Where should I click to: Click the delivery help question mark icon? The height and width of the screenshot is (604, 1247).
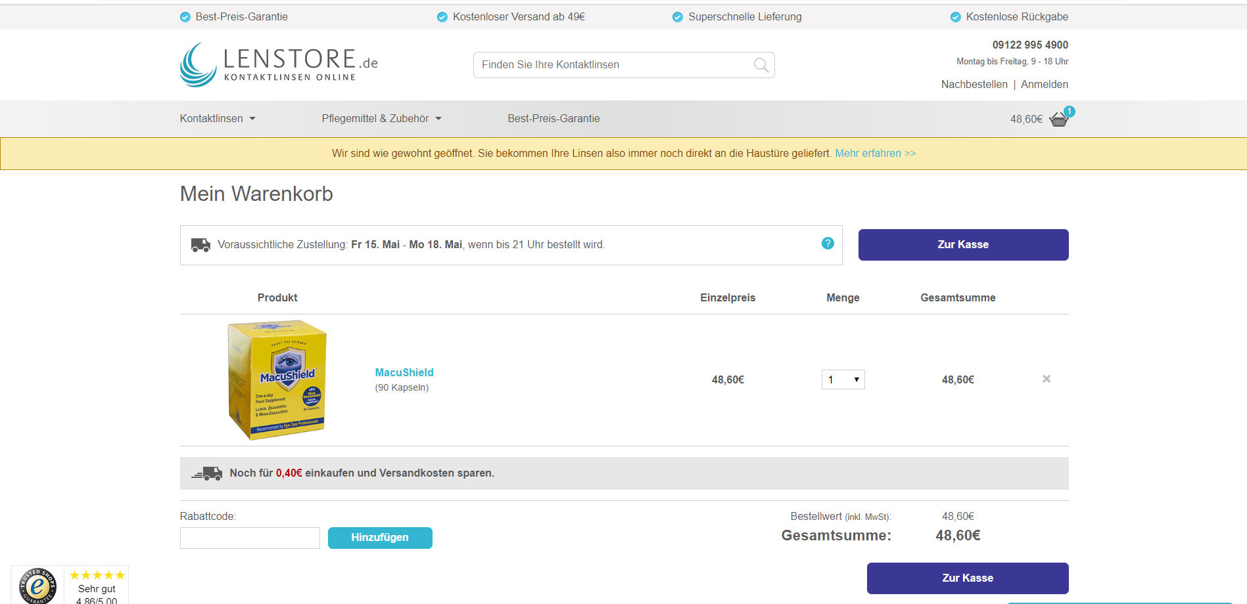pos(828,244)
